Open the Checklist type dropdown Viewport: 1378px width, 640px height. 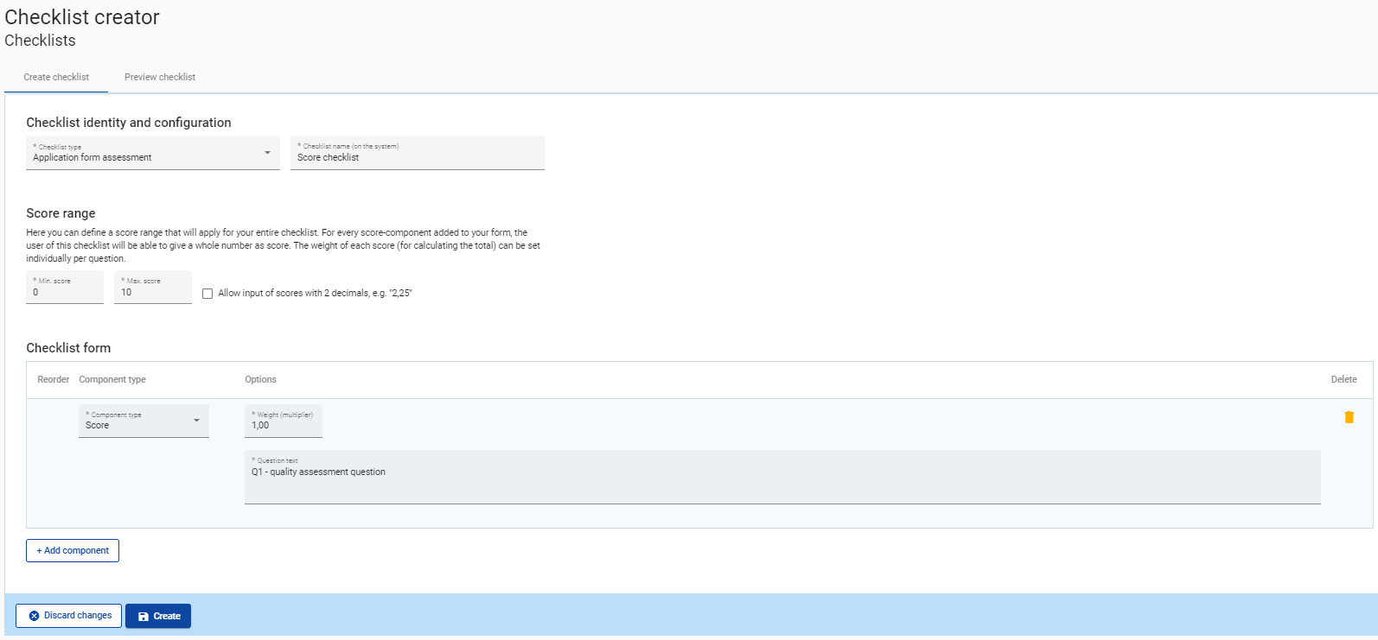coord(152,154)
